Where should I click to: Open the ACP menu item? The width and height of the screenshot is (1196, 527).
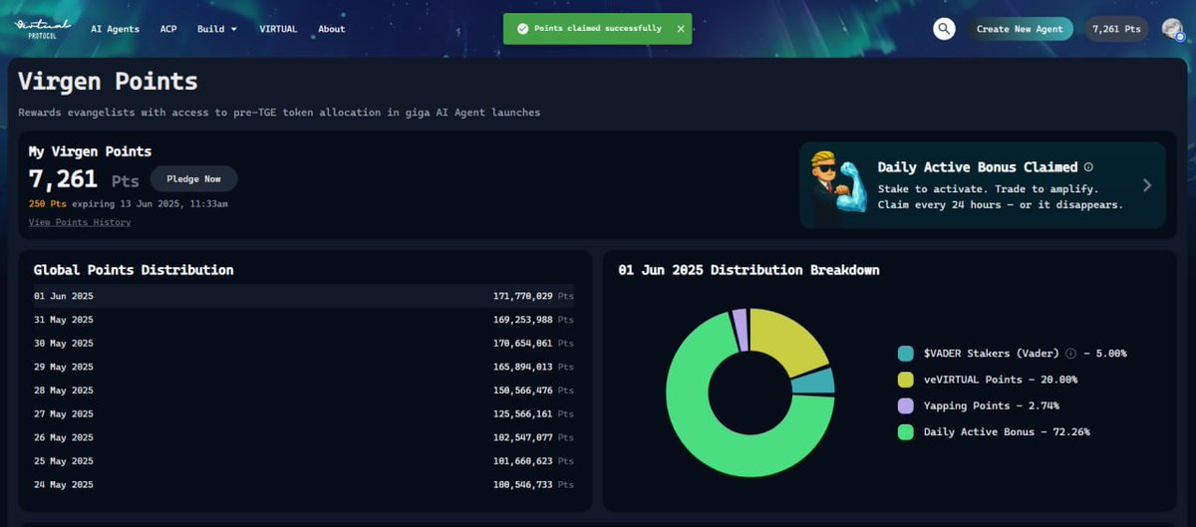tap(168, 29)
